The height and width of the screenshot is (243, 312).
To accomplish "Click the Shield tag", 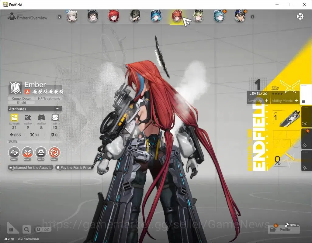I will click(21, 103).
